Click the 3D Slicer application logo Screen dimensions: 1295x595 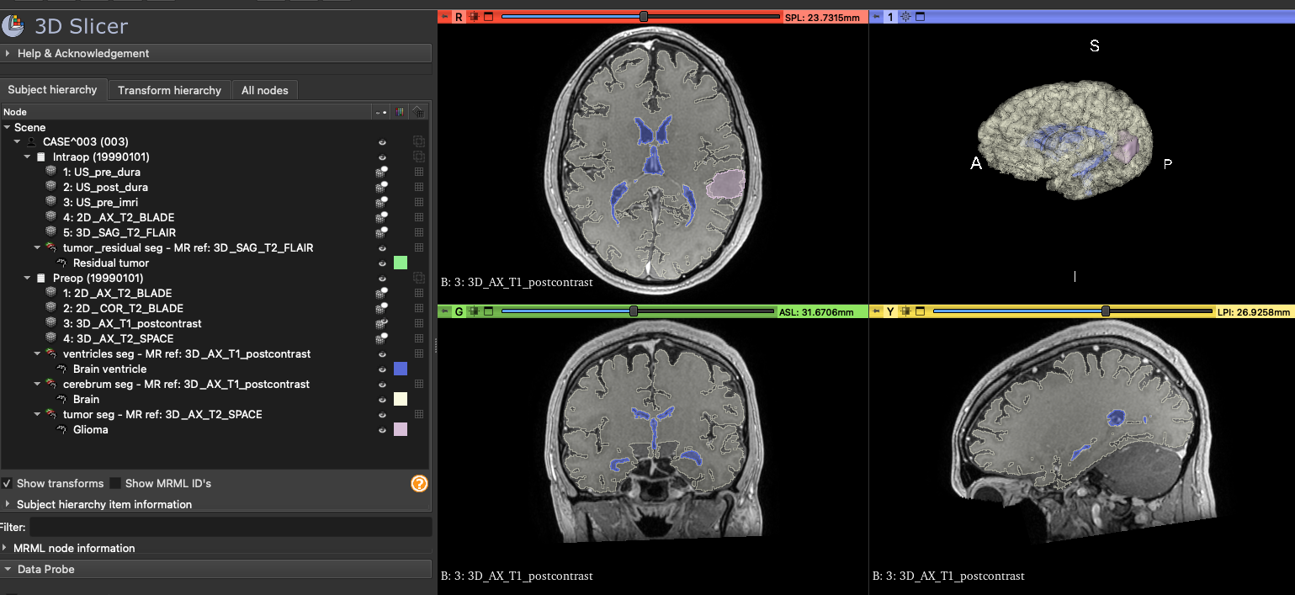[x=13, y=26]
